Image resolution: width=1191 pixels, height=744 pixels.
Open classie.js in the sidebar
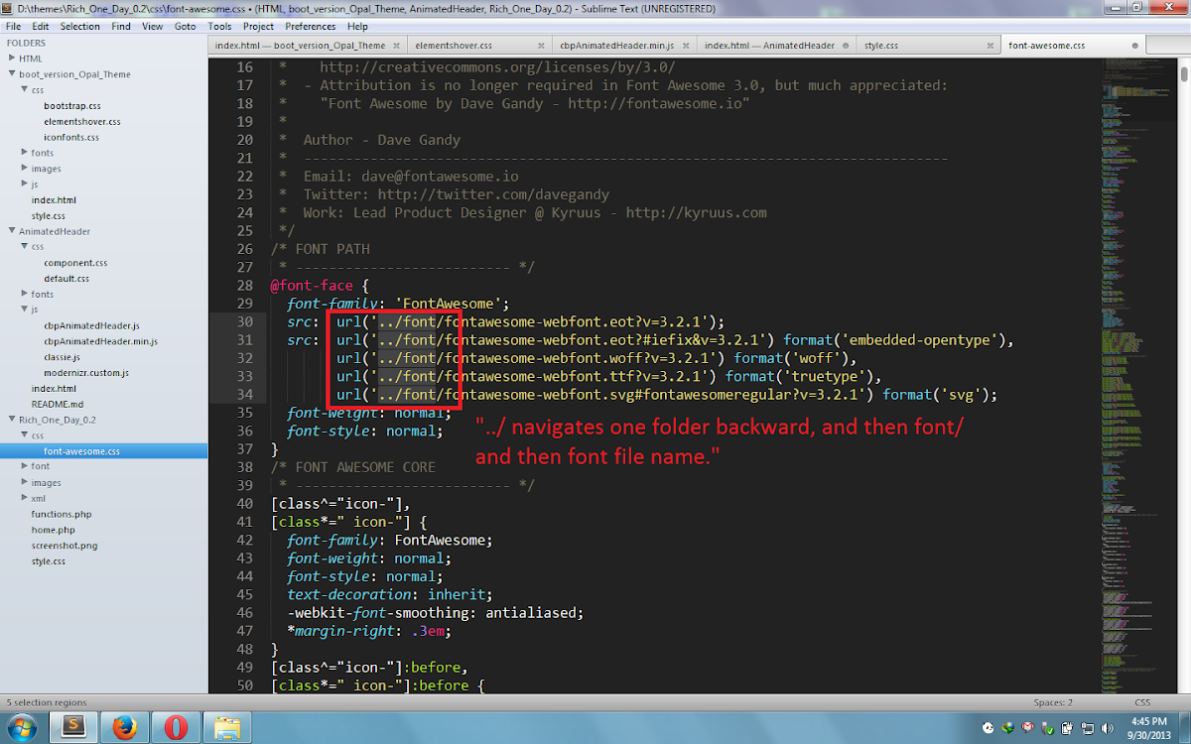(x=62, y=357)
